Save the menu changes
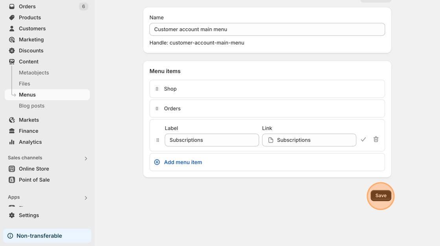 pos(381,196)
